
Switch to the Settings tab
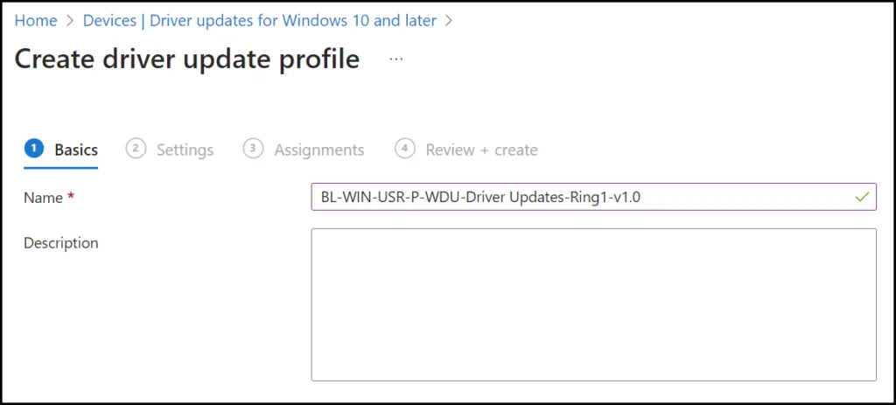click(185, 150)
